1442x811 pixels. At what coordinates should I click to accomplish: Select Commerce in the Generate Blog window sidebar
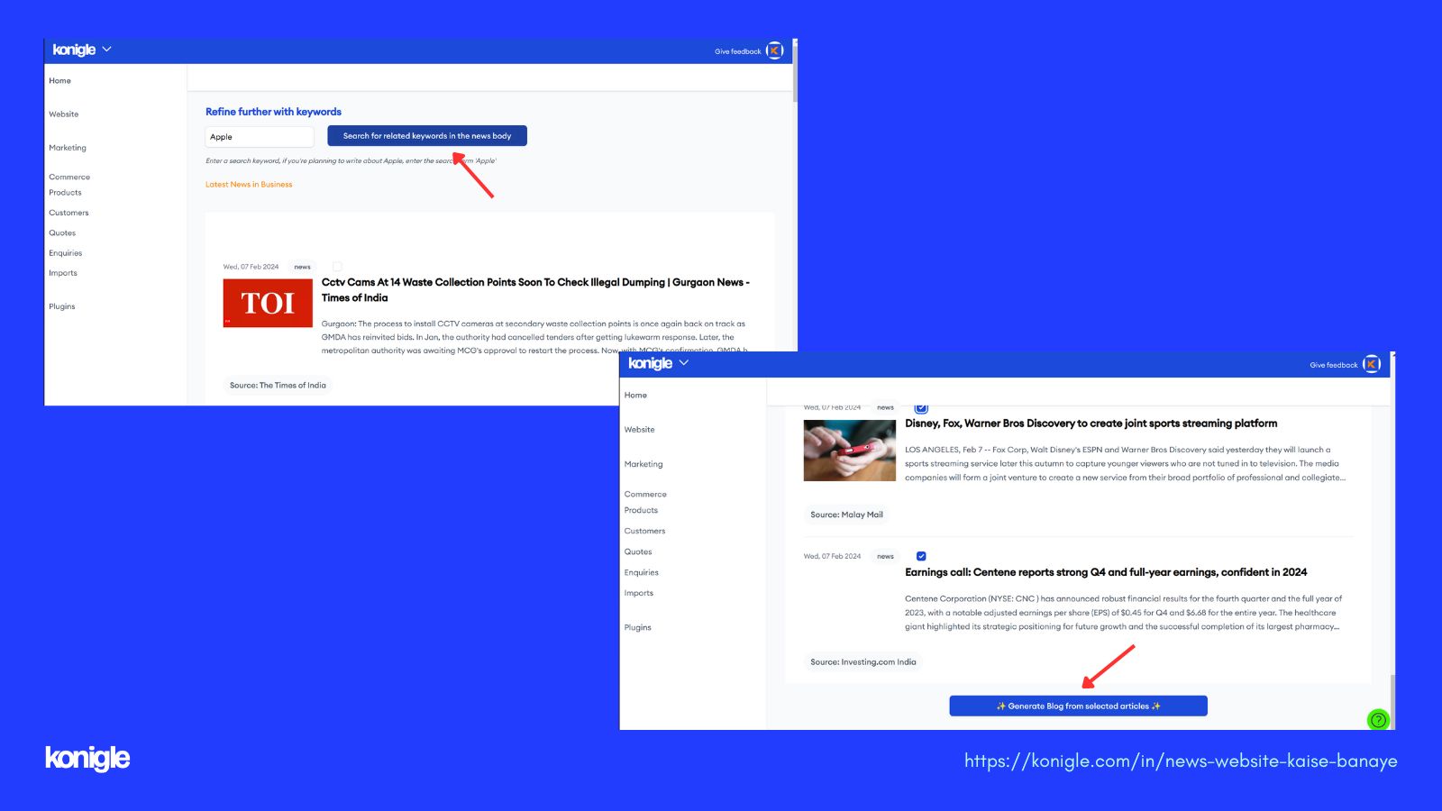tap(645, 495)
